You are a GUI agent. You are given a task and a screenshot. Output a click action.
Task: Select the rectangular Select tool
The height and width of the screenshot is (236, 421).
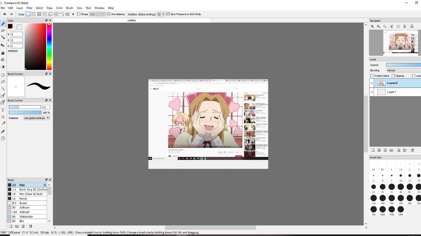coord(3,75)
